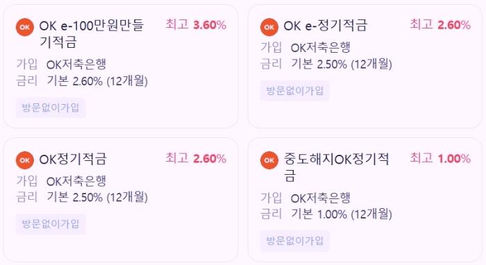This screenshot has width=486, height=265.
Task: Open 중도해지OK정기적금 product title
Action: click(336, 167)
